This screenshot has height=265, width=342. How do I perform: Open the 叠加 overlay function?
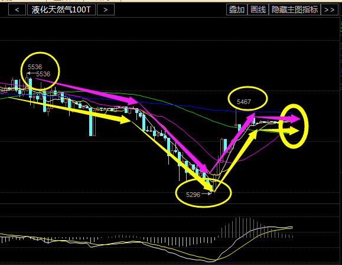[237, 10]
